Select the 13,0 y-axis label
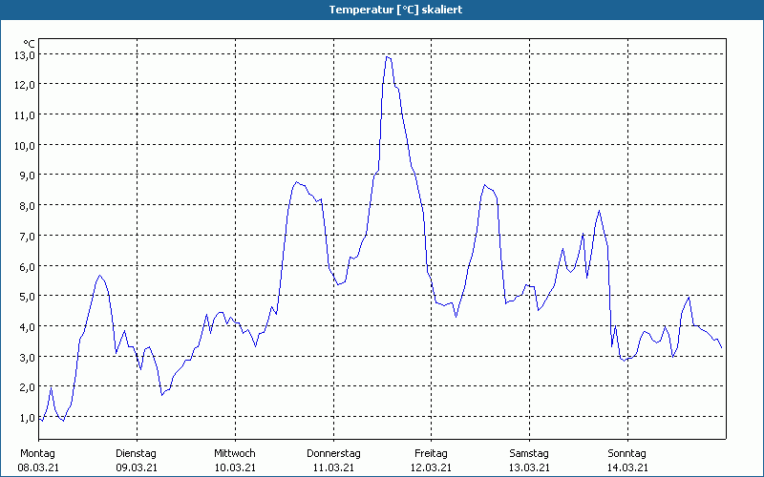This screenshot has height=477, width=764. pyautogui.click(x=25, y=55)
